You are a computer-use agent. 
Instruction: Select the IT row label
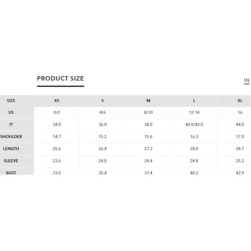point(11,125)
